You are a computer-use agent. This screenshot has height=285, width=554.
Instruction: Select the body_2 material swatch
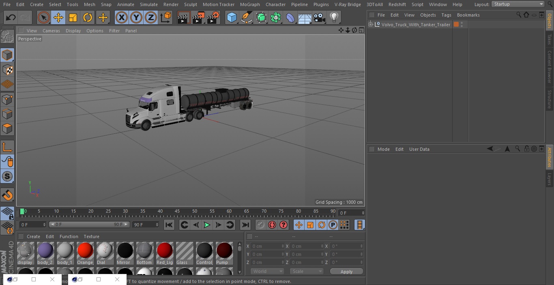tap(45, 253)
